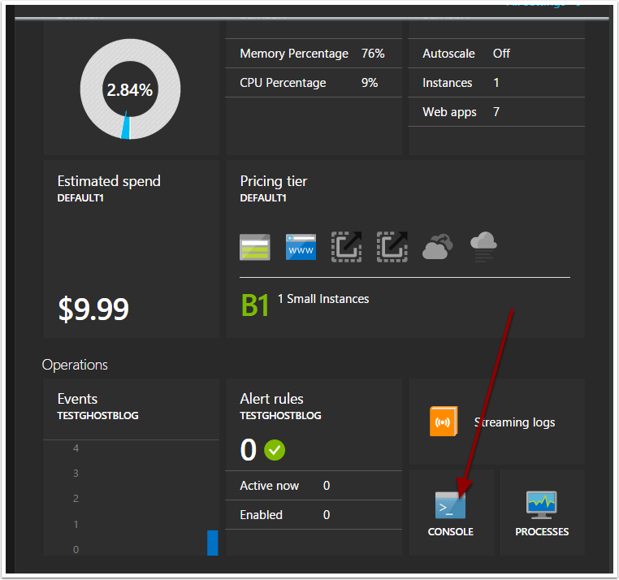The image size is (619, 580).
Task: Click the green B1 pricing tier label
Action: [x=255, y=305]
